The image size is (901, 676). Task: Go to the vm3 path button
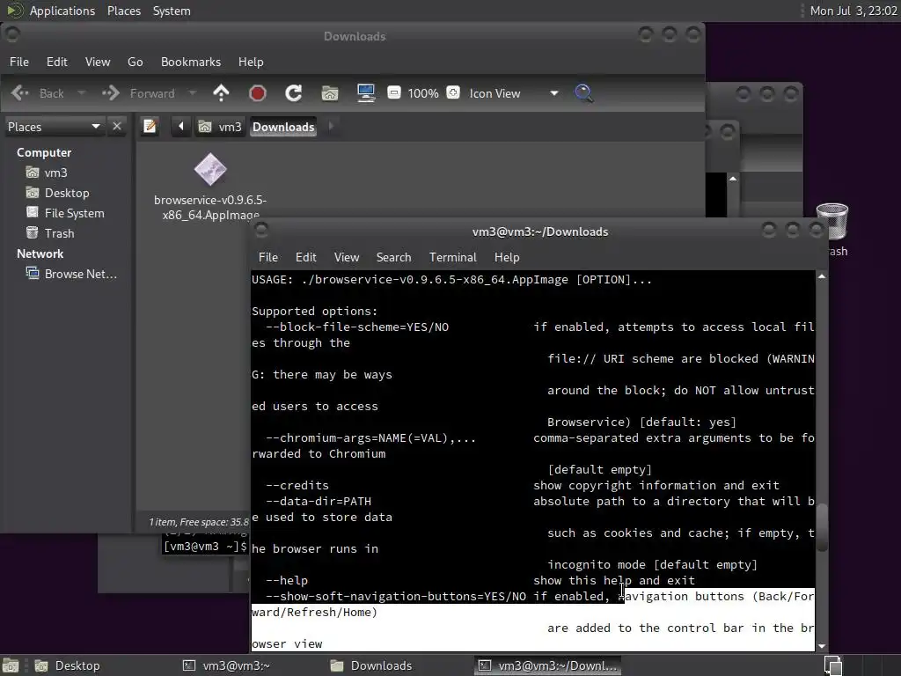(221, 127)
